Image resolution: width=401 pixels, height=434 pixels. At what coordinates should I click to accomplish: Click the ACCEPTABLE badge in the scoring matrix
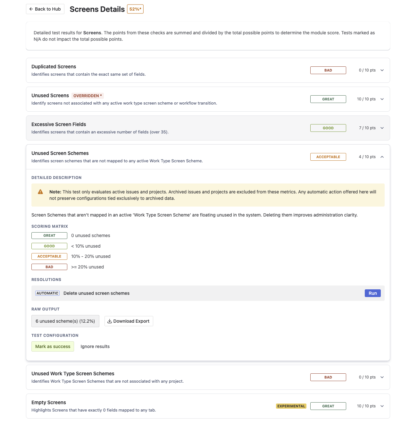(x=49, y=256)
